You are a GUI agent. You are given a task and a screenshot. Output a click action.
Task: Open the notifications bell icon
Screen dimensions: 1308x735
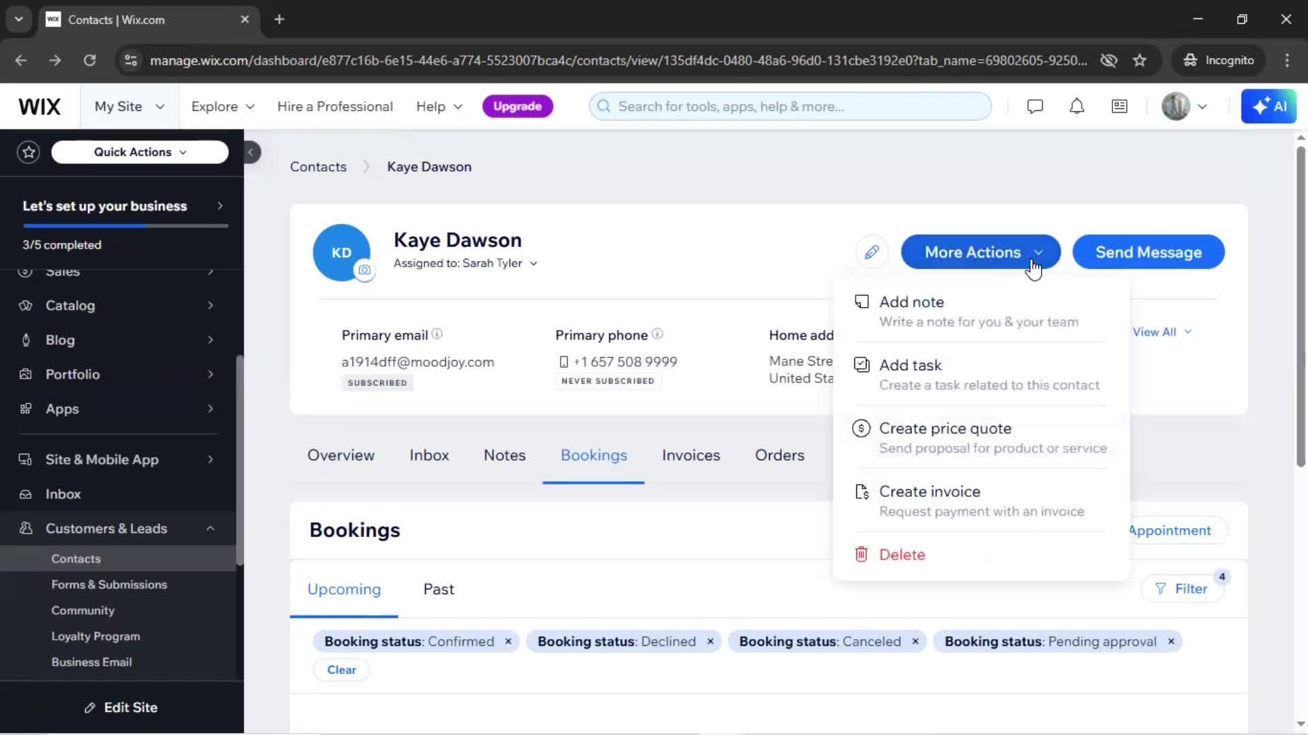(x=1076, y=106)
